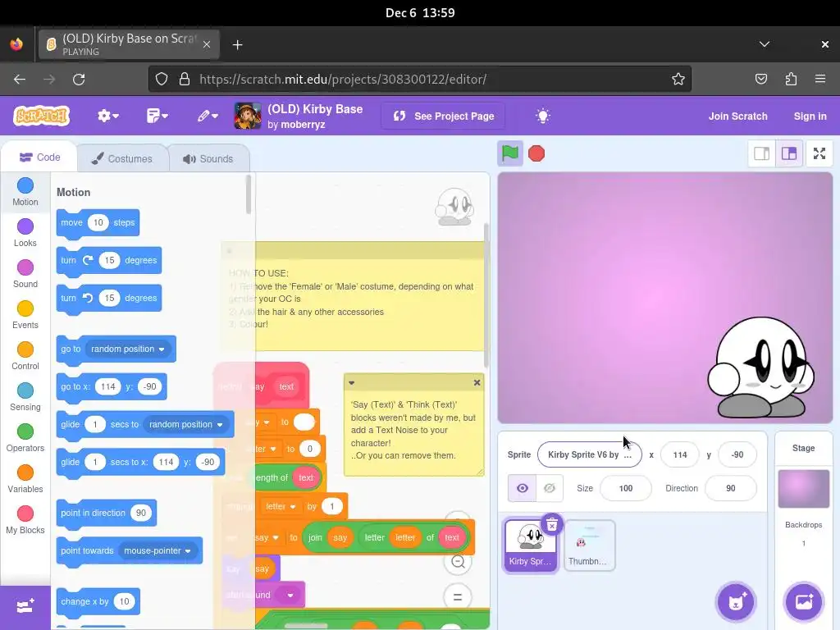Viewport: 840px width, 630px height.
Task: Click the sprite Size field
Action: 626,488
